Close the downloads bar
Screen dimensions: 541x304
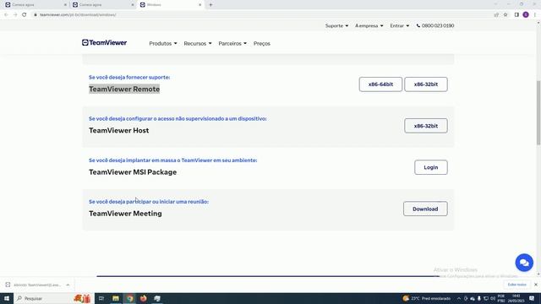[535, 285]
